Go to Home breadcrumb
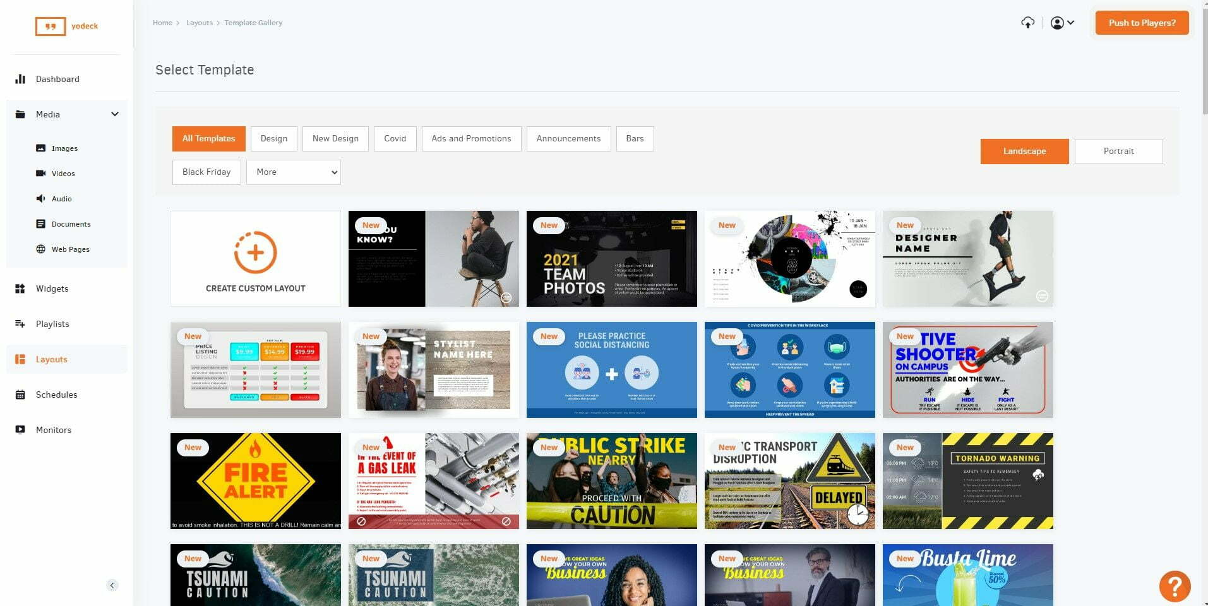 pyautogui.click(x=162, y=23)
